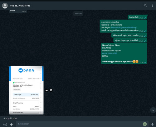Select the 'silahkan di login akun nya ka' message
The width and height of the screenshot is (156, 127).
coord(129,35)
